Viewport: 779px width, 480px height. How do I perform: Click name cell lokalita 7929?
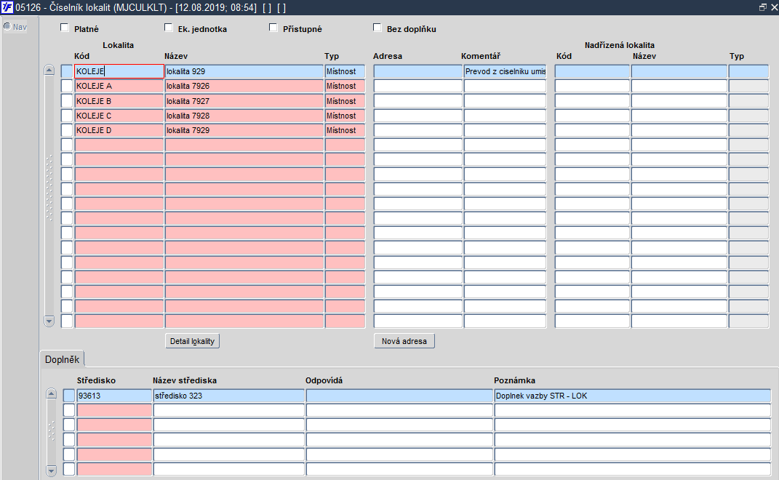click(244, 130)
